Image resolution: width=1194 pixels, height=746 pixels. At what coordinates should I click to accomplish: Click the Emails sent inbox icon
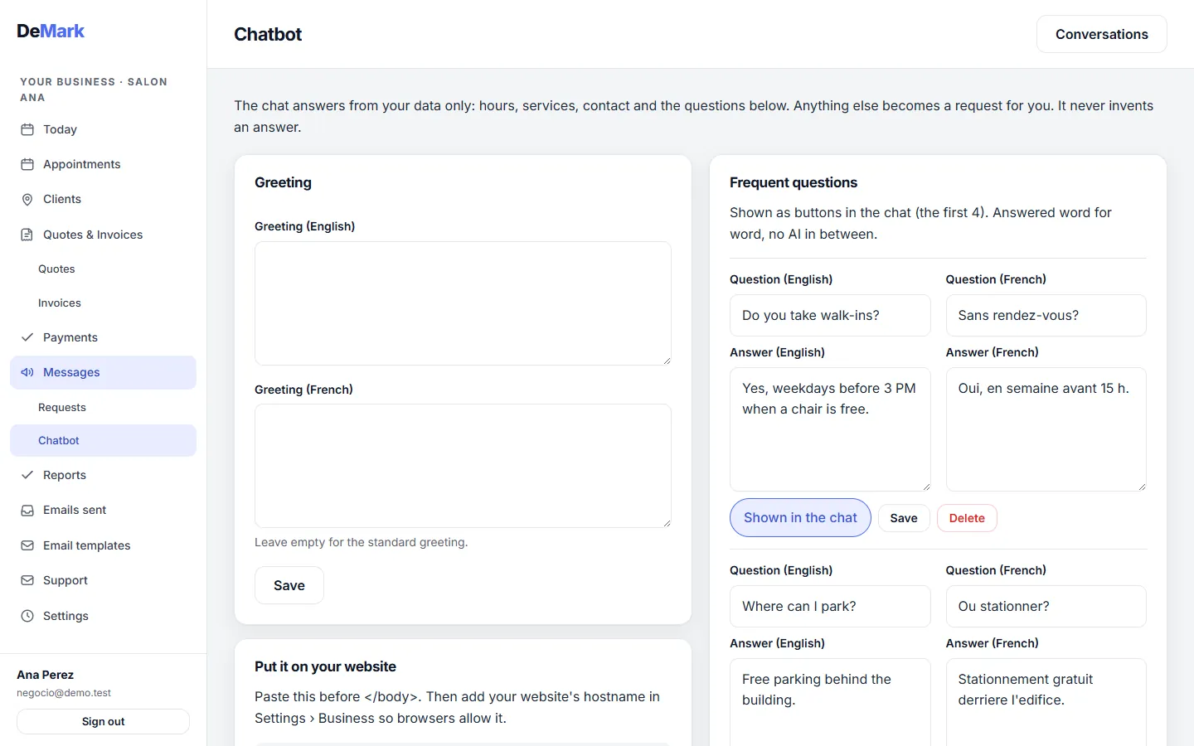27,510
